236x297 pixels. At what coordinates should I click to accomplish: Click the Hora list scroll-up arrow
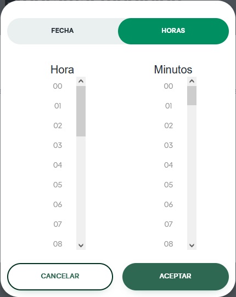(81, 82)
